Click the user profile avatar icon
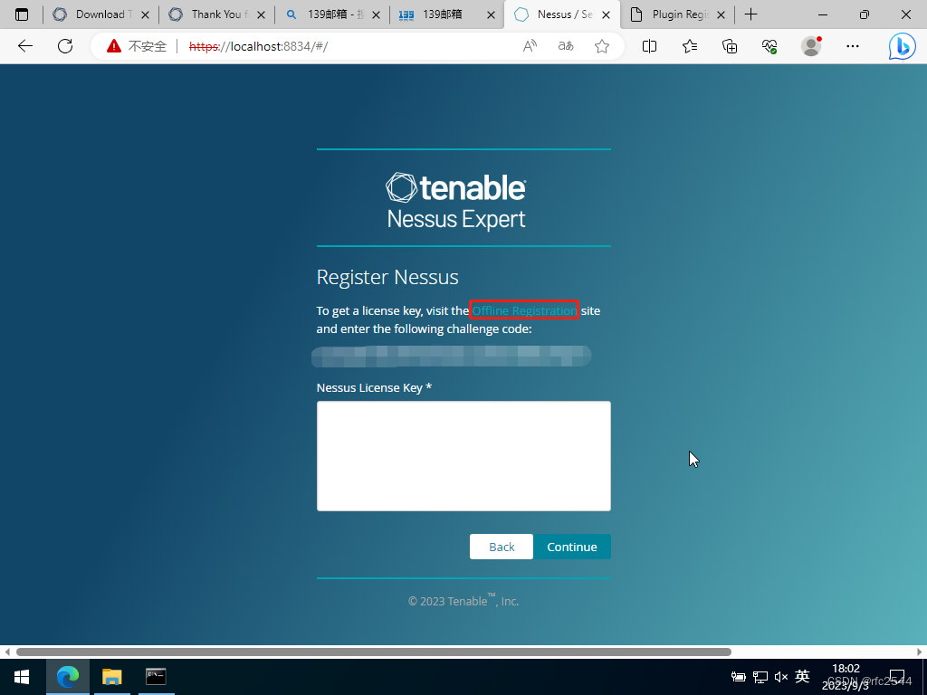 (811, 46)
